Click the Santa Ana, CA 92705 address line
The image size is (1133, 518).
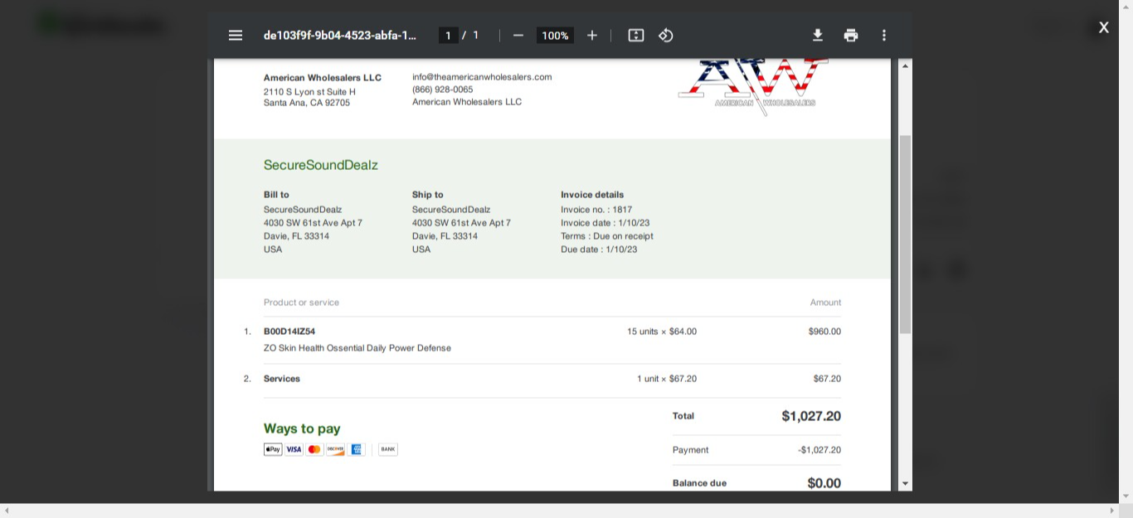[x=307, y=103]
